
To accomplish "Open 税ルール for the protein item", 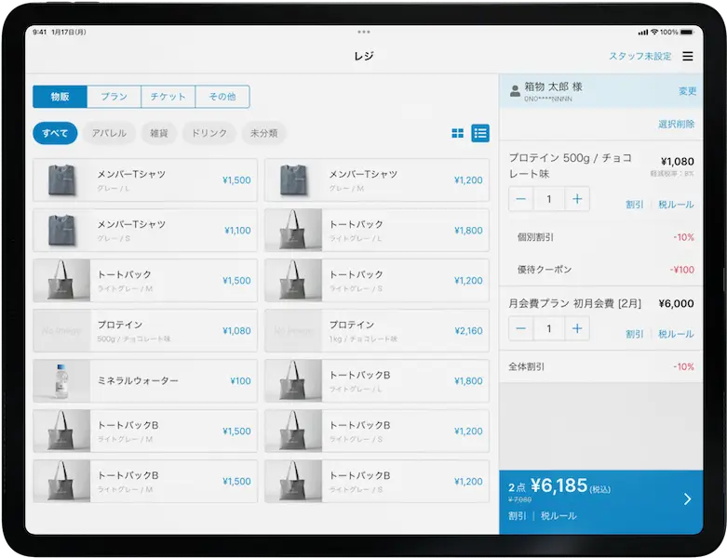I will coord(676,205).
